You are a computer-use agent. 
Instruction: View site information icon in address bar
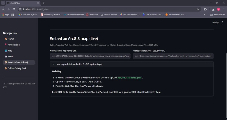[x=20, y=9]
